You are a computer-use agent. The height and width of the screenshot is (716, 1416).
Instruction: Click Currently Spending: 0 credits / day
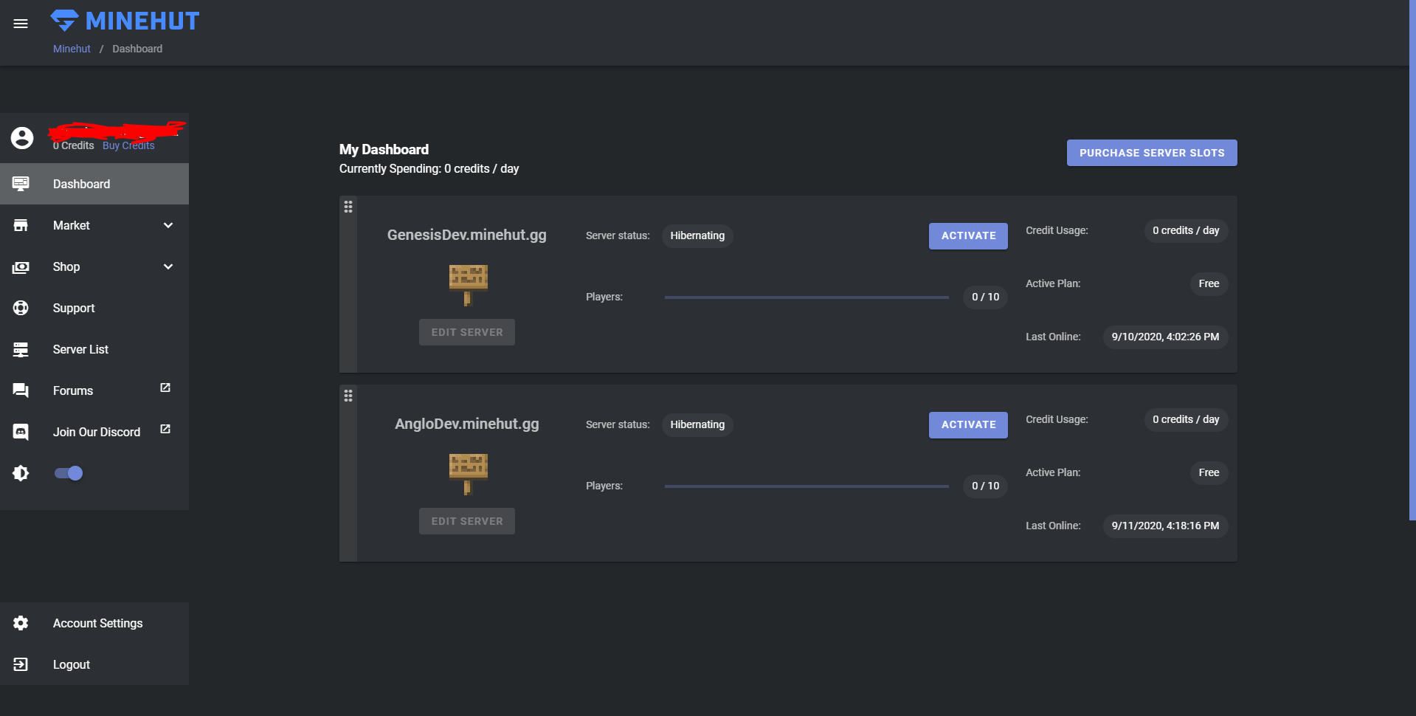(x=429, y=168)
